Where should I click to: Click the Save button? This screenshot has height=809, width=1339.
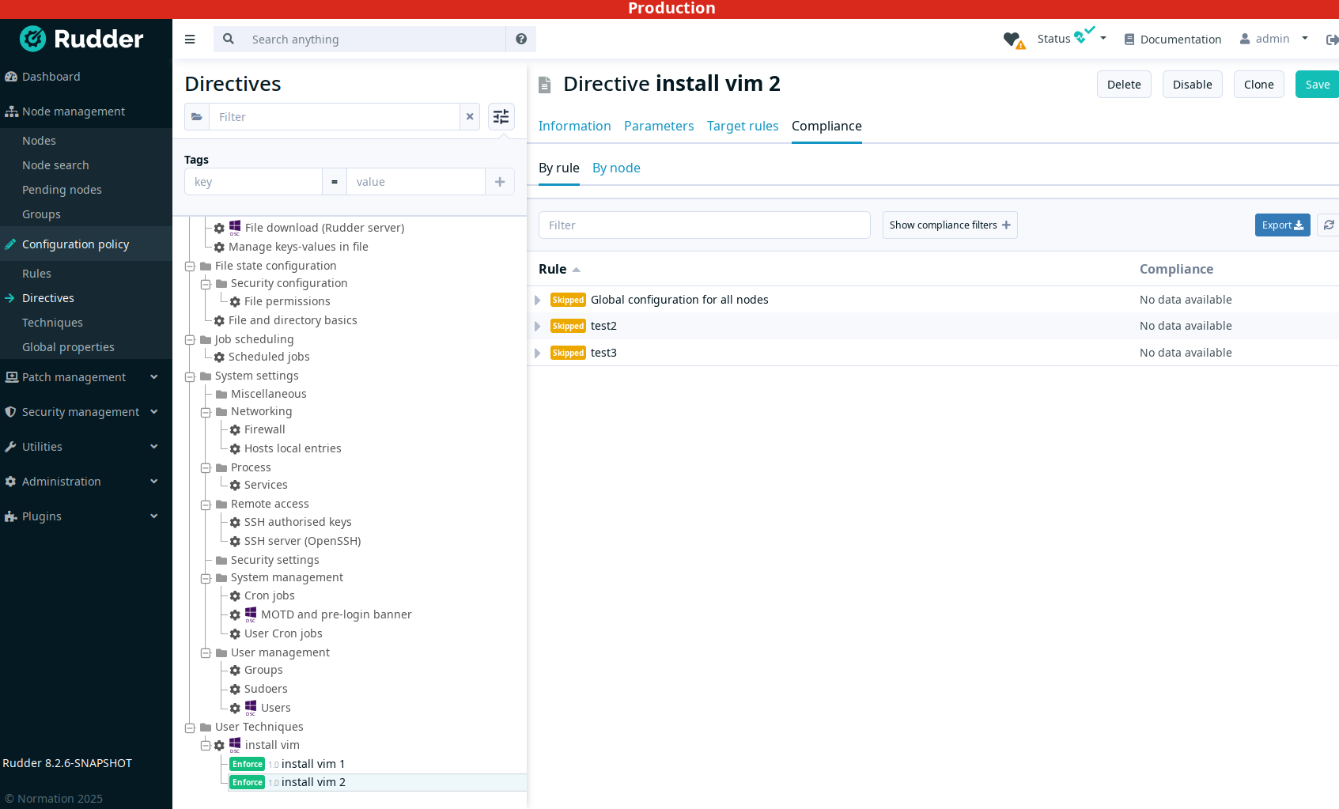point(1317,85)
